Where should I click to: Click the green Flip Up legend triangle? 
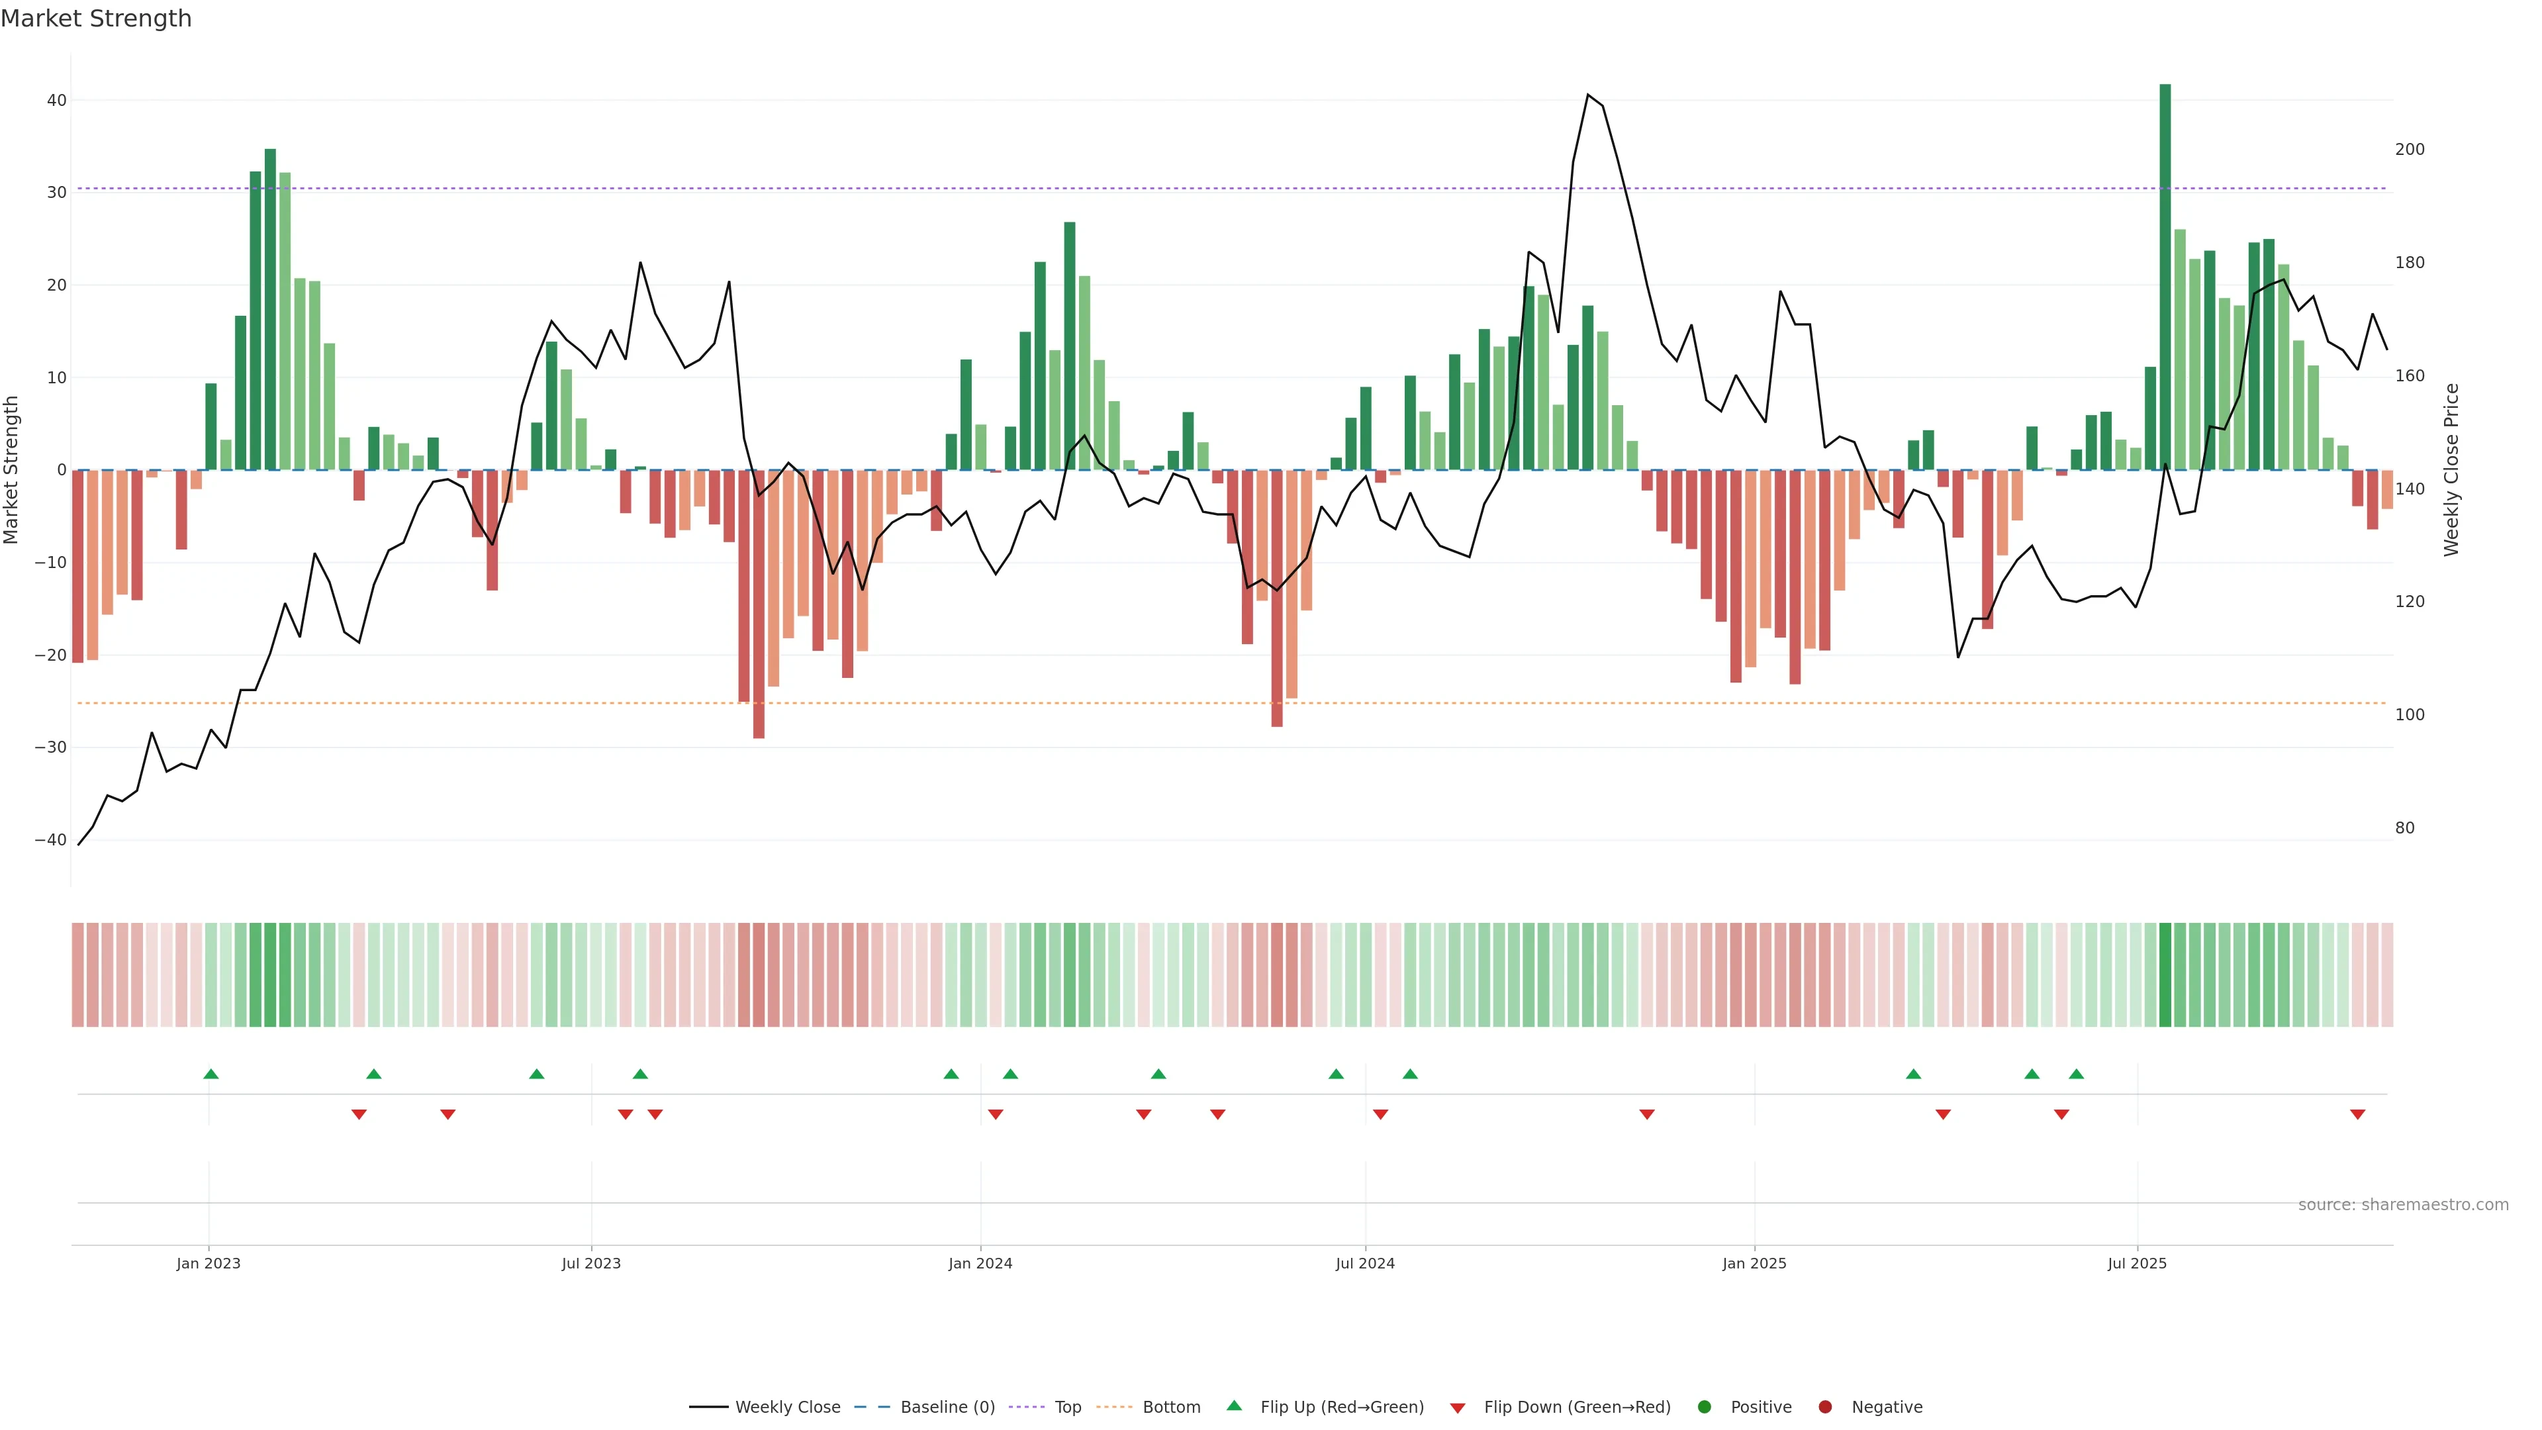pos(1233,1406)
